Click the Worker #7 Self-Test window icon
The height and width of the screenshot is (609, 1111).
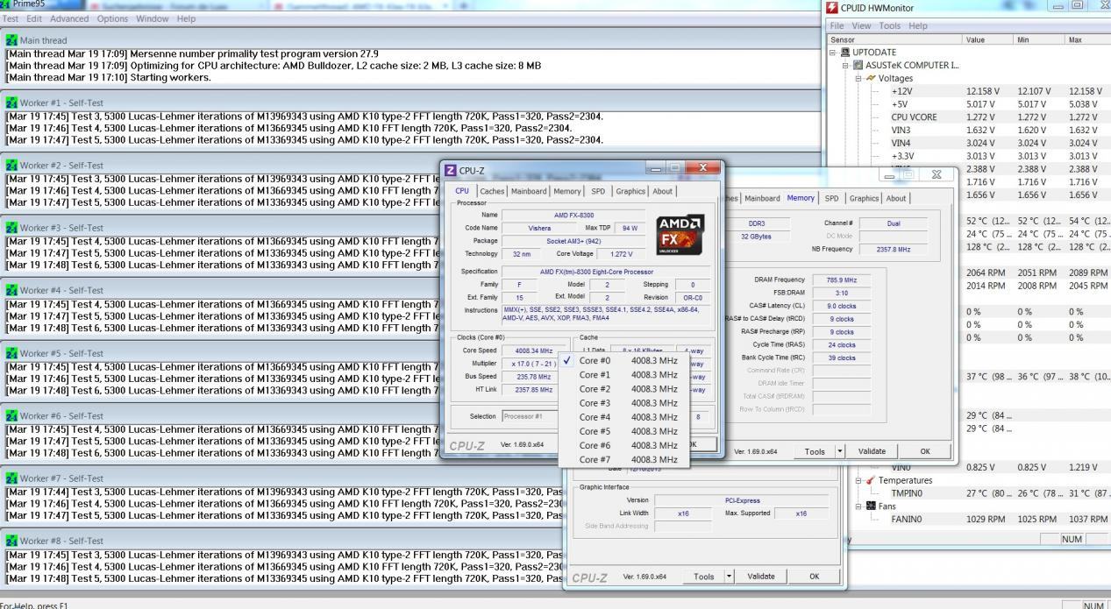pos(11,478)
